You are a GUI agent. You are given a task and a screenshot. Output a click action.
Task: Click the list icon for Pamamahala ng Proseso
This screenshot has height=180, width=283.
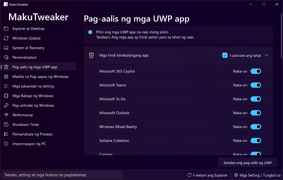[x=6, y=134]
